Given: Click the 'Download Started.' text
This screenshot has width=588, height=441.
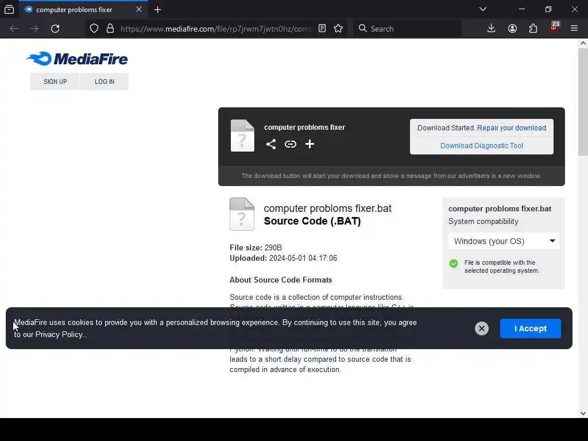Looking at the screenshot, I should pyautogui.click(x=446, y=128).
